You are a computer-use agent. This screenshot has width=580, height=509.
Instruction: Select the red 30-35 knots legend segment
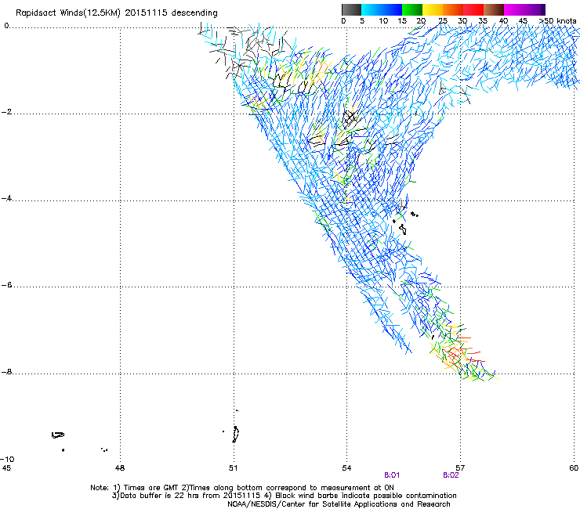tap(473, 9)
